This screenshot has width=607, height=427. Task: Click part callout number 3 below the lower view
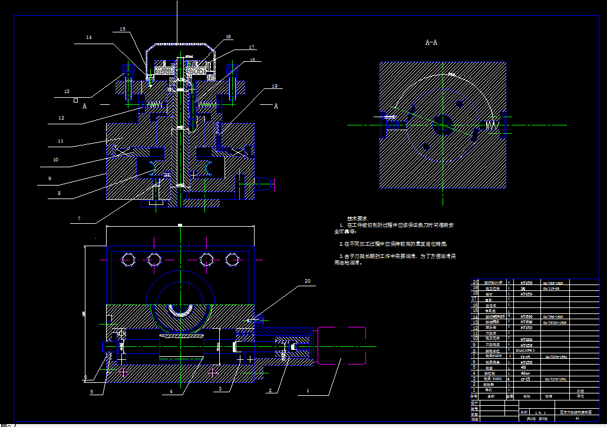[x=220, y=389]
